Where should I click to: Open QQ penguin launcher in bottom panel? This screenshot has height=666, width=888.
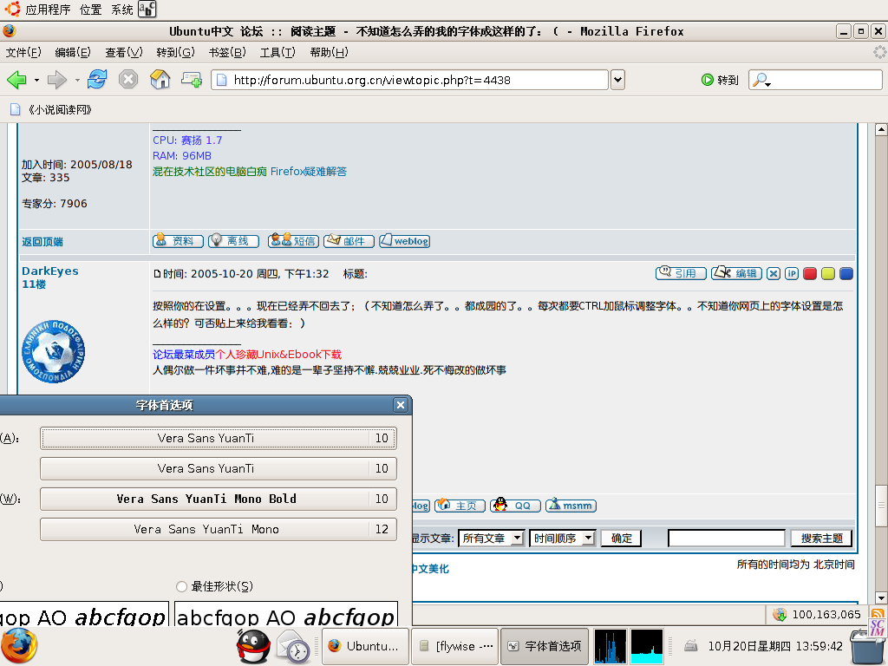click(253, 646)
